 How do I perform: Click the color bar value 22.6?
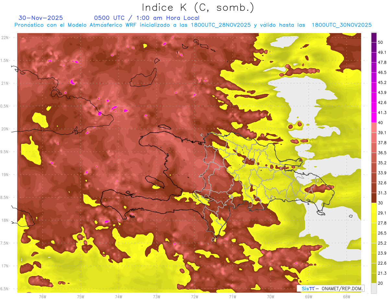[x=382, y=263]
